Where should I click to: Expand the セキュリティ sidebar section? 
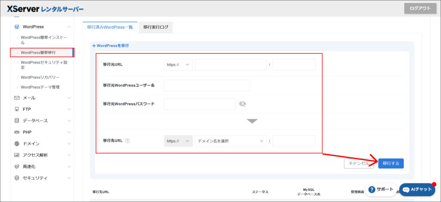click(x=69, y=178)
